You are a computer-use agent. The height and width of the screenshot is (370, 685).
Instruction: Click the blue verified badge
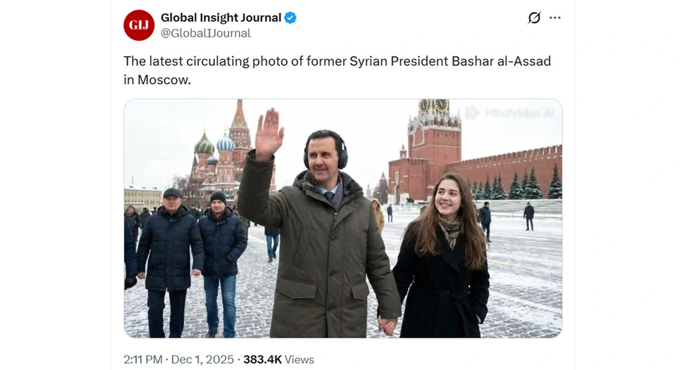[x=291, y=18]
